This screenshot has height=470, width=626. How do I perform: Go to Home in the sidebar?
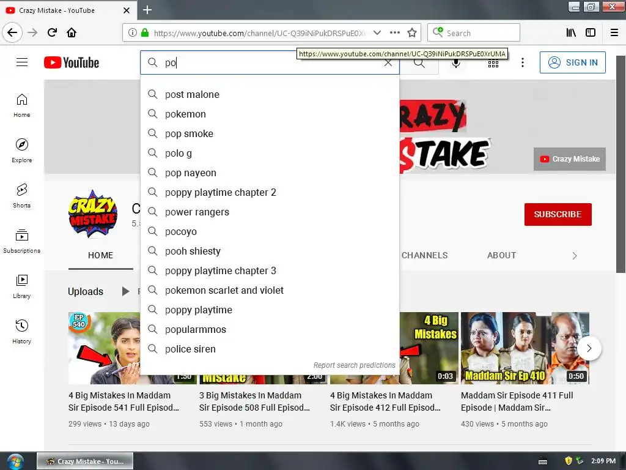point(21,105)
